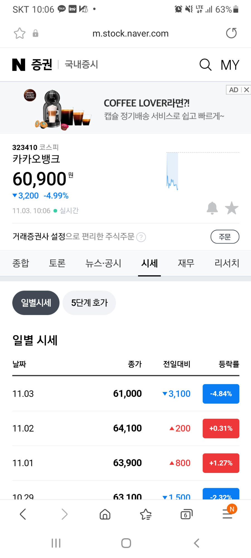The width and height of the screenshot is (251, 558).
Task: Open browser hamburger menu
Action: pos(228,514)
